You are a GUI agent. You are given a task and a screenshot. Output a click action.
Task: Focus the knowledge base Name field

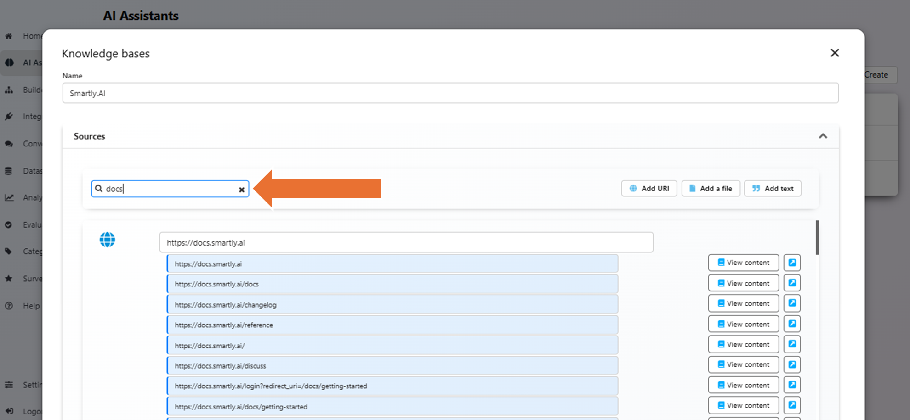tap(450, 93)
